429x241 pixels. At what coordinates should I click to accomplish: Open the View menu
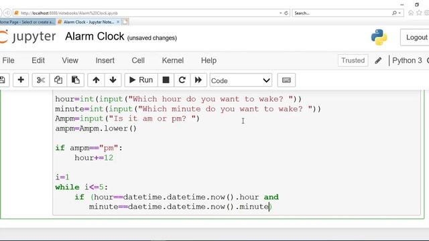(x=70, y=60)
